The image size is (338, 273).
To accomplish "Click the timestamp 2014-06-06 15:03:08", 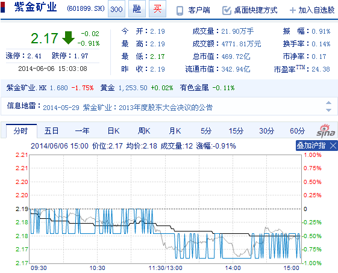I will coord(52,69).
